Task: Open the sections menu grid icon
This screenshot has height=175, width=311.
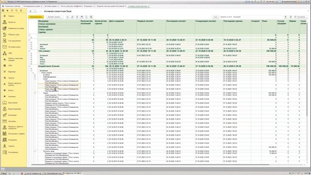Action: pyautogui.click(x=3, y=11)
